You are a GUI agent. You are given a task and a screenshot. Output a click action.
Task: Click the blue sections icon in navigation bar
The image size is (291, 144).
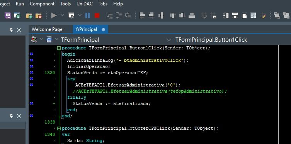tap(49, 39)
